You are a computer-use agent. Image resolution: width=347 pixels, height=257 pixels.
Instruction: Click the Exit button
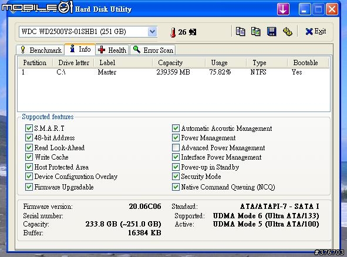(315, 32)
